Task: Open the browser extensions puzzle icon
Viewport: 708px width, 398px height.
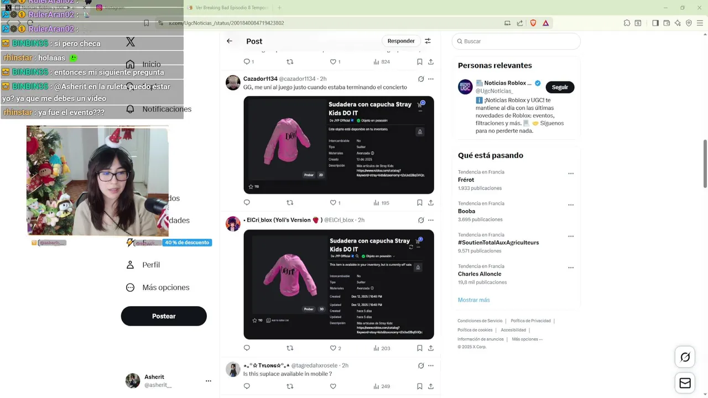Action: (627, 23)
